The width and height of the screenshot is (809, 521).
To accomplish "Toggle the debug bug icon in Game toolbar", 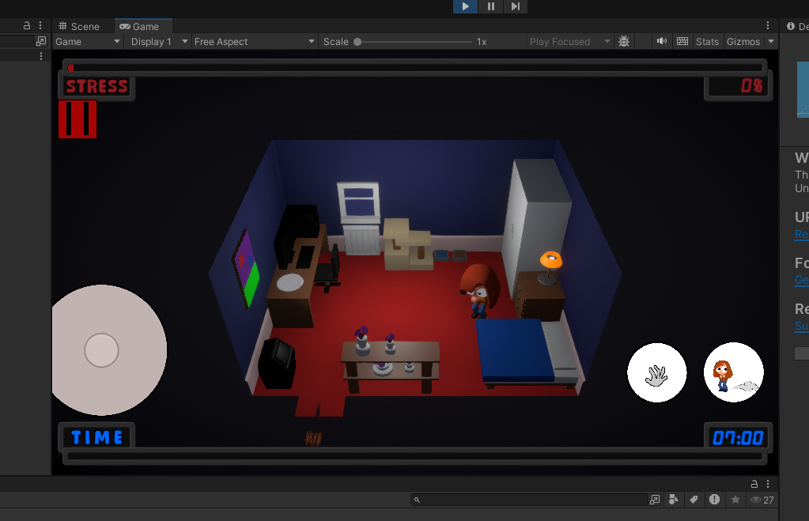I will click(624, 41).
